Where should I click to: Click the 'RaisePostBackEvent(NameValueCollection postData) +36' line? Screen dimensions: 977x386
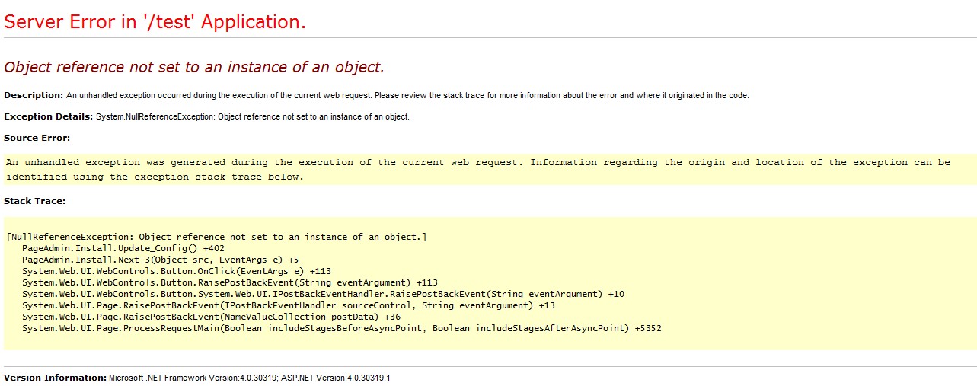point(211,317)
